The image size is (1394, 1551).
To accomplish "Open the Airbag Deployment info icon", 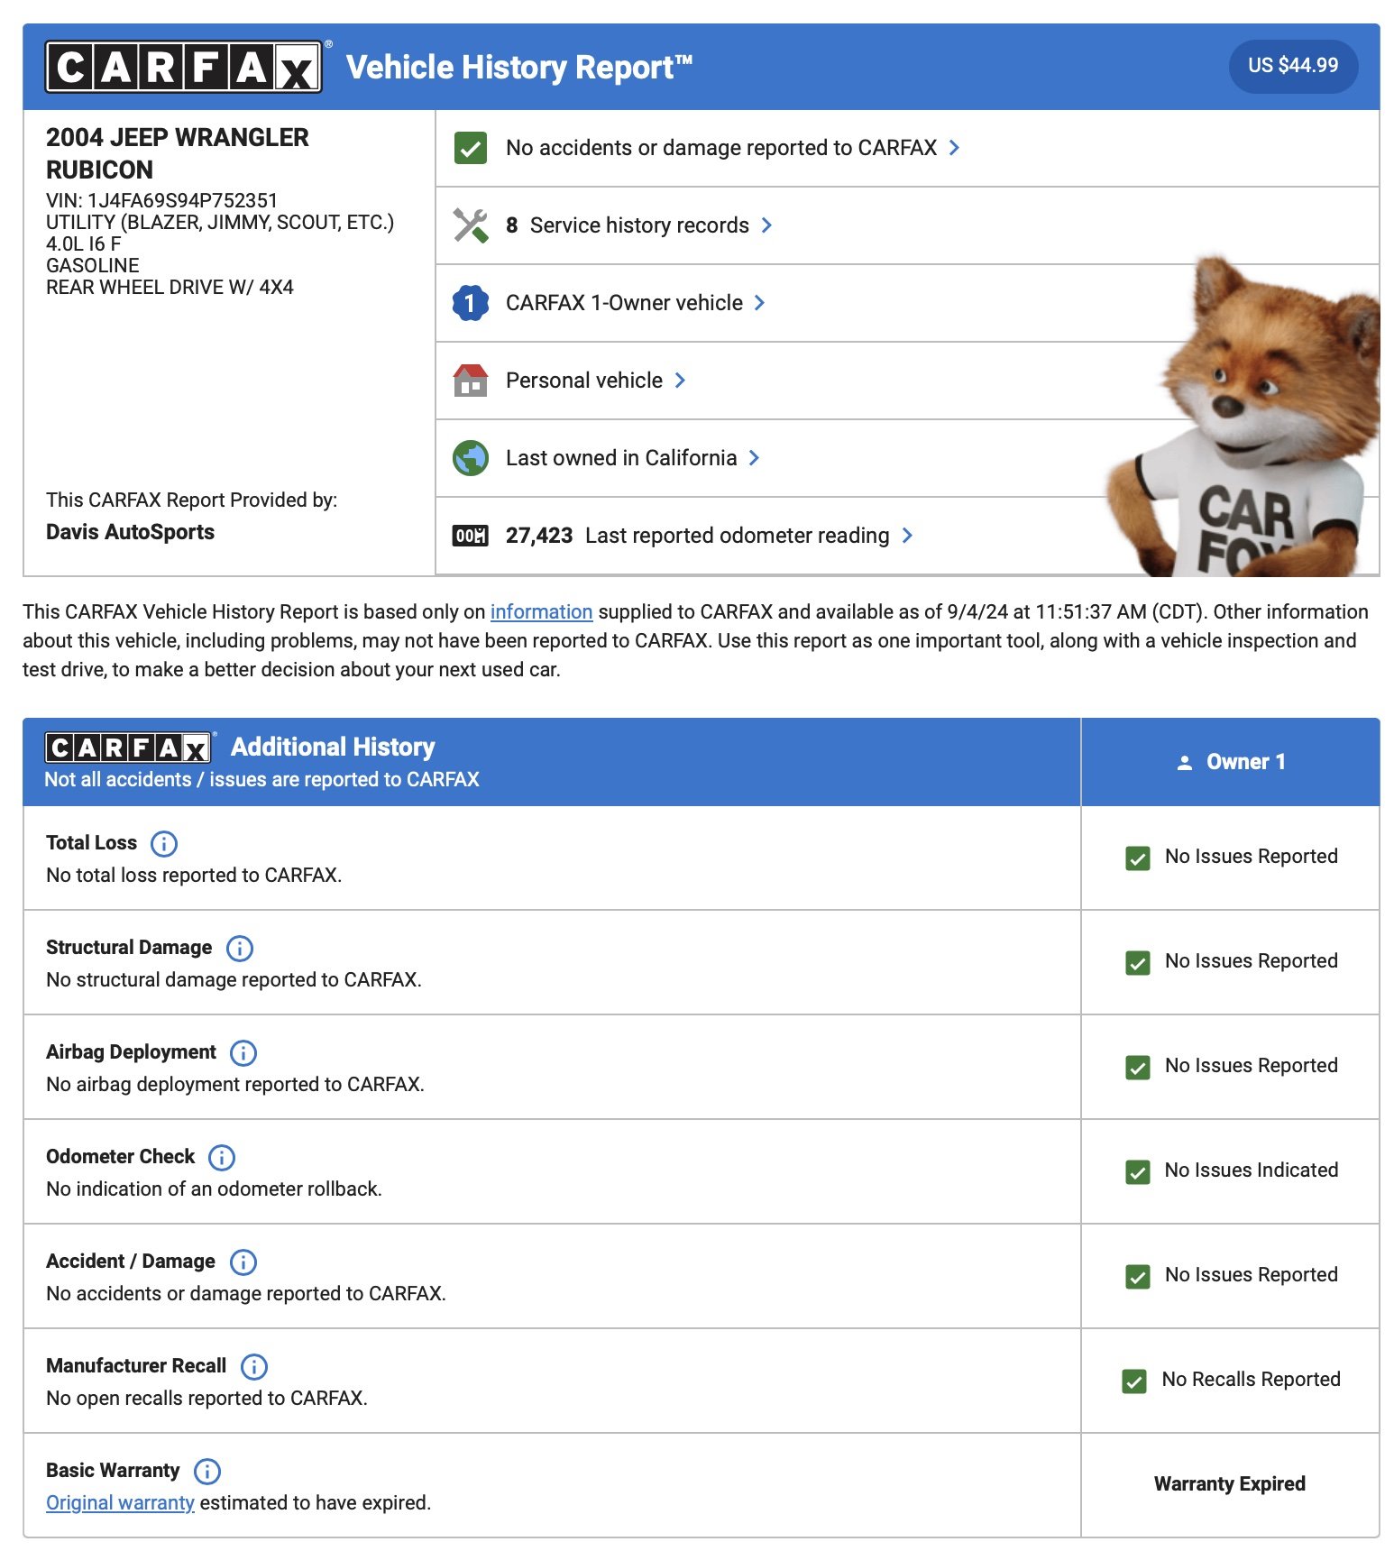I will 243,1052.
